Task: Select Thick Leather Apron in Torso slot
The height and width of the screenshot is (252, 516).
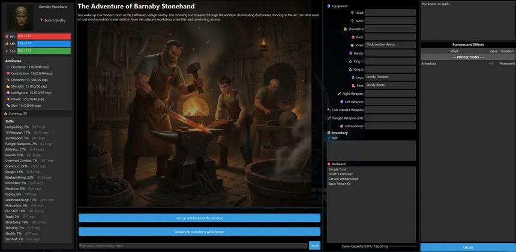Action: coord(390,45)
